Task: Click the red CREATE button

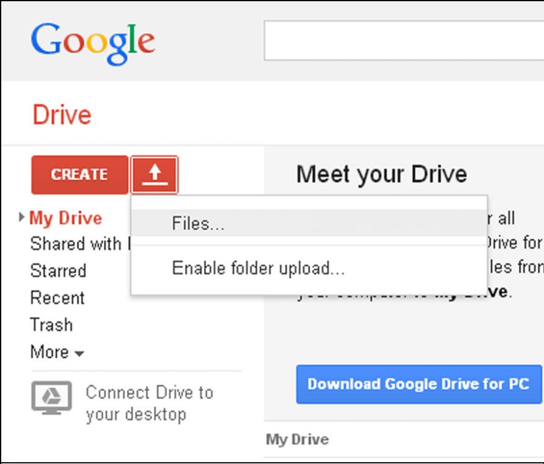Action: click(x=80, y=175)
